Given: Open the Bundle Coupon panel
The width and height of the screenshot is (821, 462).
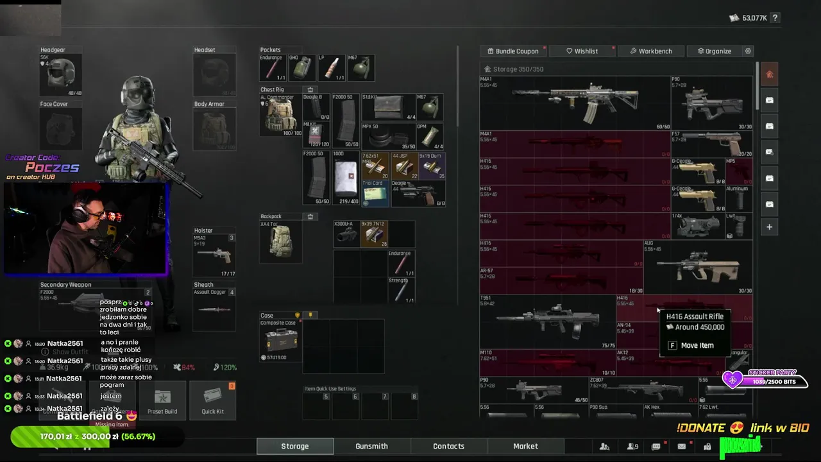Looking at the screenshot, I should (513, 51).
